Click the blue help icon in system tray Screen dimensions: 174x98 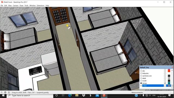pos(136,95)
